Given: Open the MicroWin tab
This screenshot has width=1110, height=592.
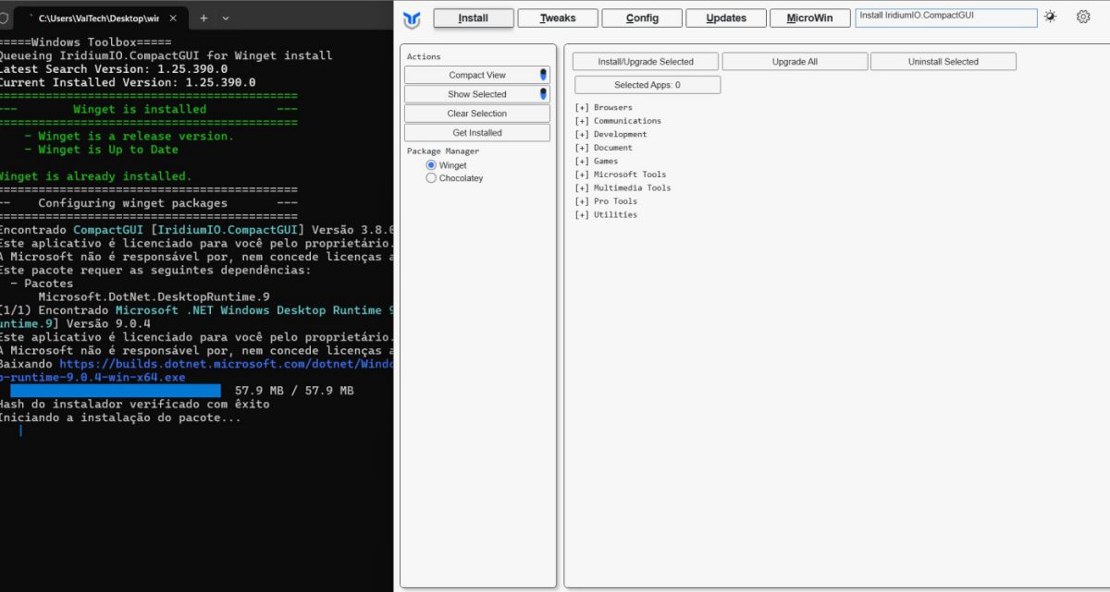Looking at the screenshot, I should (x=810, y=18).
